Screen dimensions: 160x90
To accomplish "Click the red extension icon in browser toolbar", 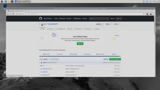I will pyautogui.click(x=147, y=14).
